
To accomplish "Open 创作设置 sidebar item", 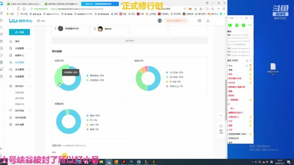I will (x=19, y=125).
